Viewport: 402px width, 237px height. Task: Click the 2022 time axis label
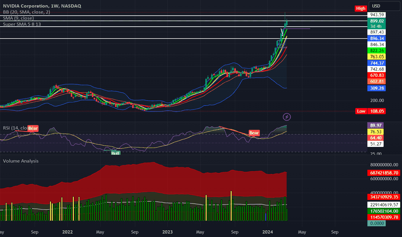click(x=67, y=232)
